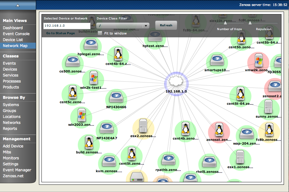This screenshot has height=192, width=289.
Task: Click the cent5t-64.ze... penguin icon
Action: [x=240, y=94]
